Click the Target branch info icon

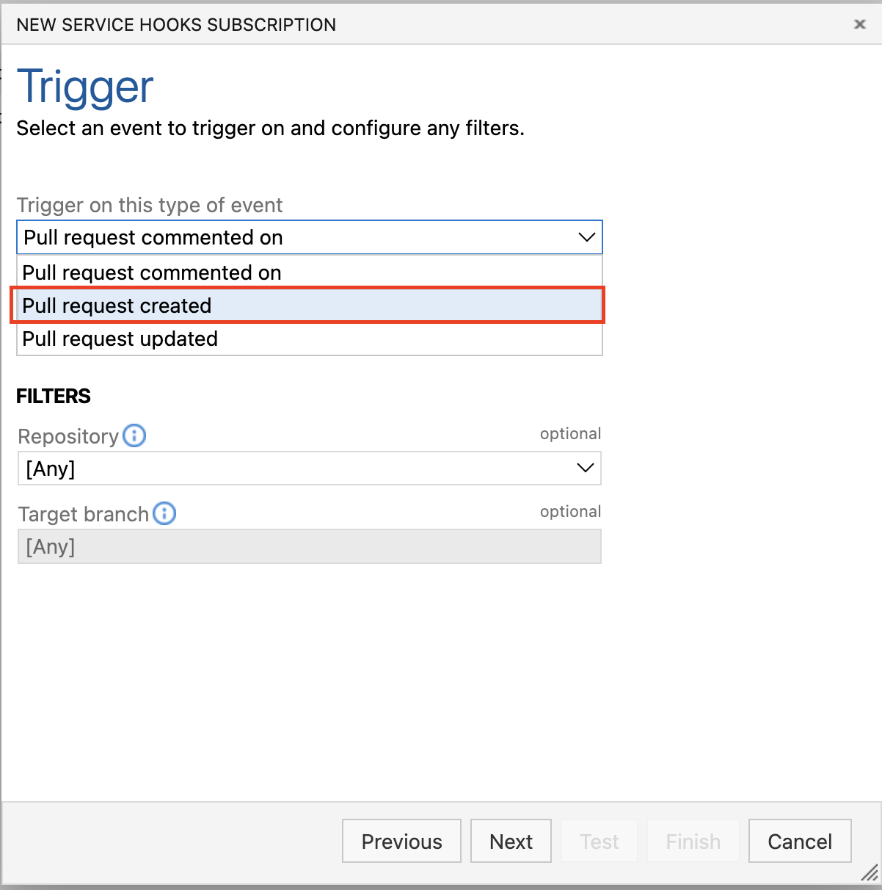[x=164, y=513]
